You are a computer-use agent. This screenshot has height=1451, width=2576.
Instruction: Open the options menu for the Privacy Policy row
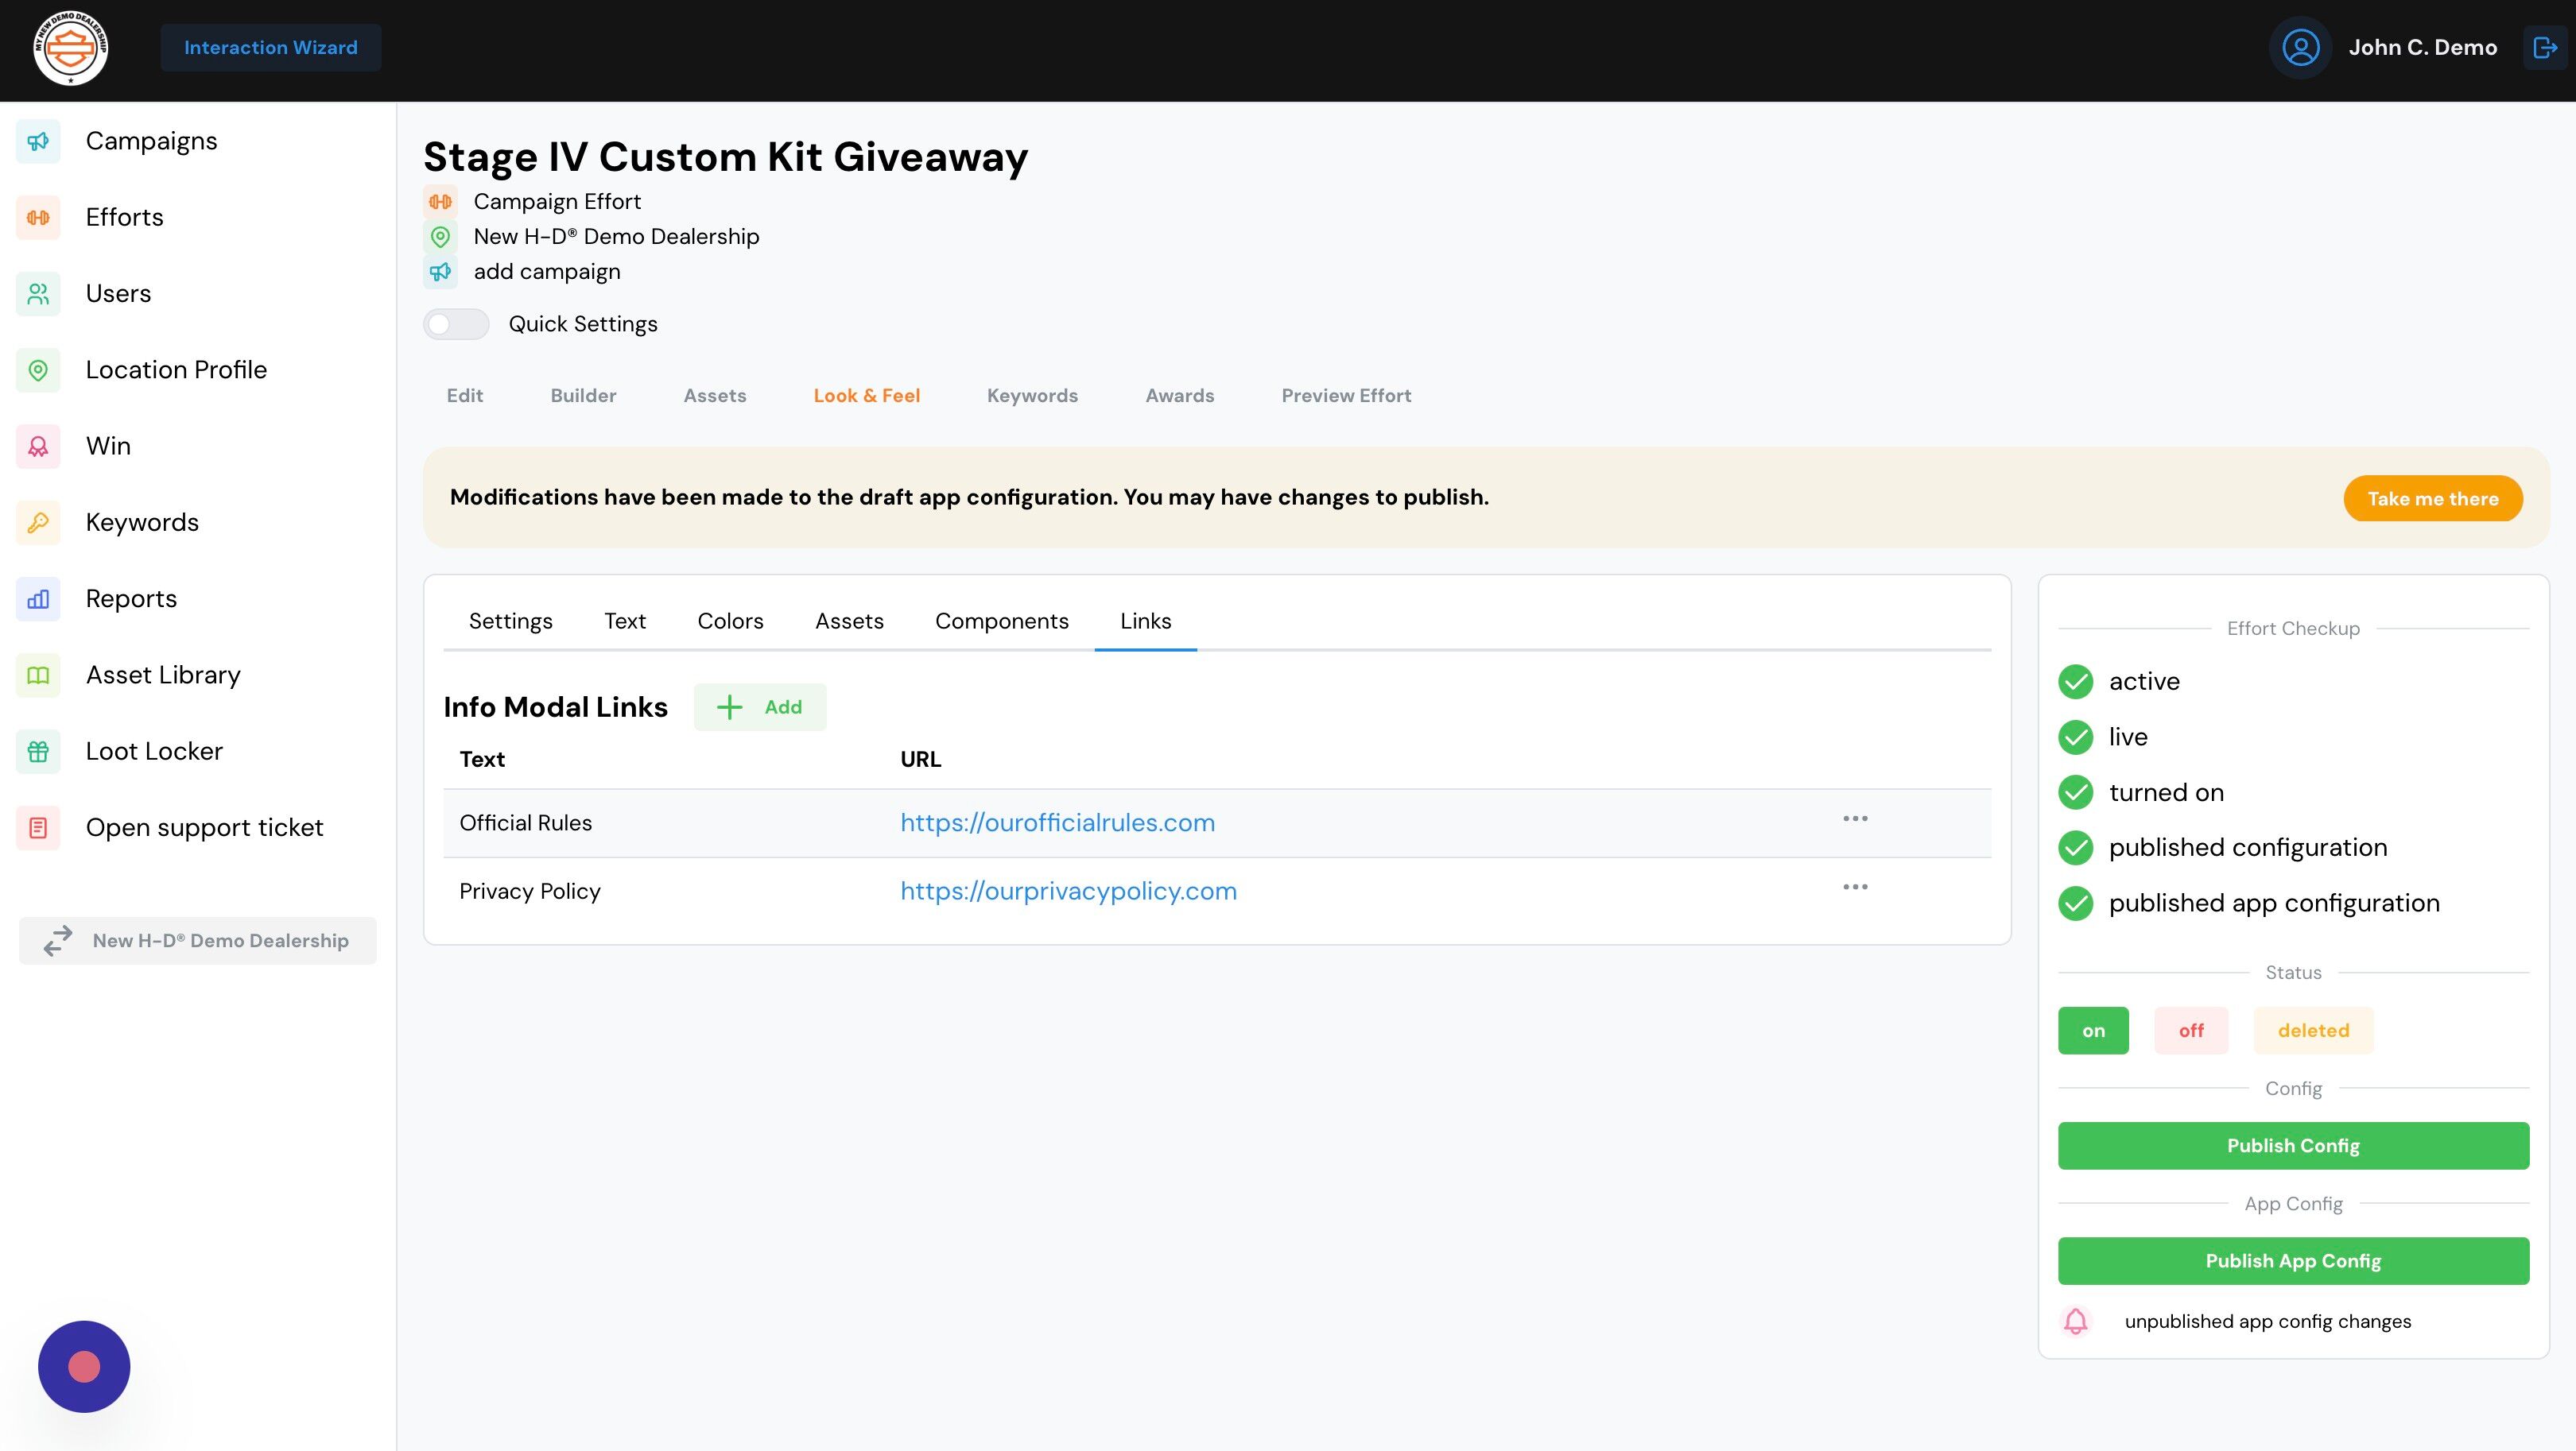click(x=1855, y=888)
